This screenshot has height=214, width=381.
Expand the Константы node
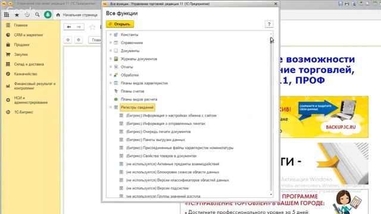coord(111,34)
